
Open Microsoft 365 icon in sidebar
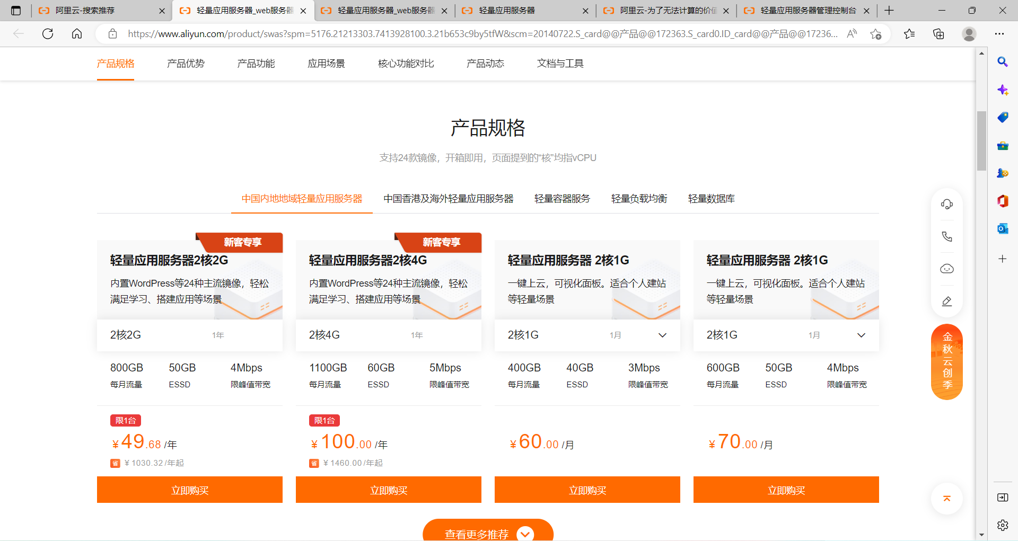[1003, 201]
